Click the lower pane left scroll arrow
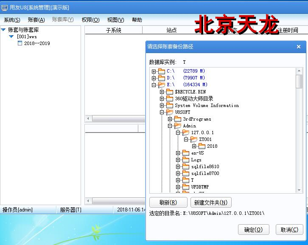The height and width of the screenshot is (245, 308). (x=88, y=201)
